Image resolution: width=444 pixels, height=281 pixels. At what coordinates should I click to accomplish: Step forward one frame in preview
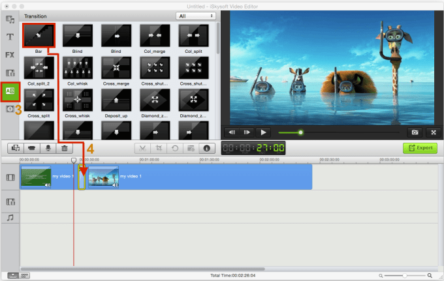tap(247, 132)
